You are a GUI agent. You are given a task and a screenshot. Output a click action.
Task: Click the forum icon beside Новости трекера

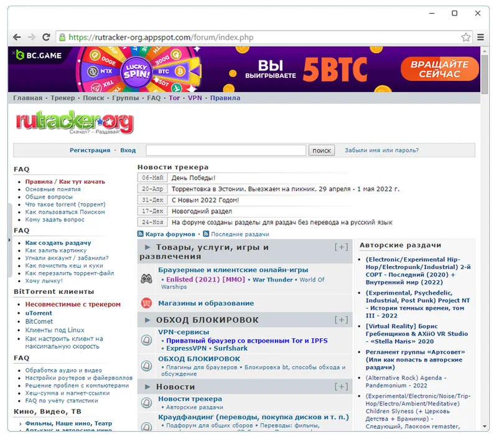(146, 403)
